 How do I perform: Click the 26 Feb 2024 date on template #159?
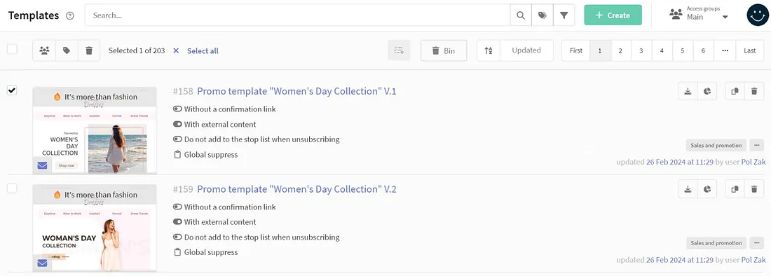680,259
